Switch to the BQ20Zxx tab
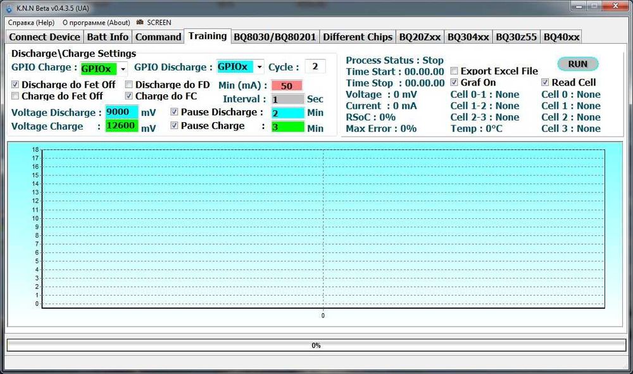Image resolution: width=633 pixels, height=374 pixels. (420, 37)
